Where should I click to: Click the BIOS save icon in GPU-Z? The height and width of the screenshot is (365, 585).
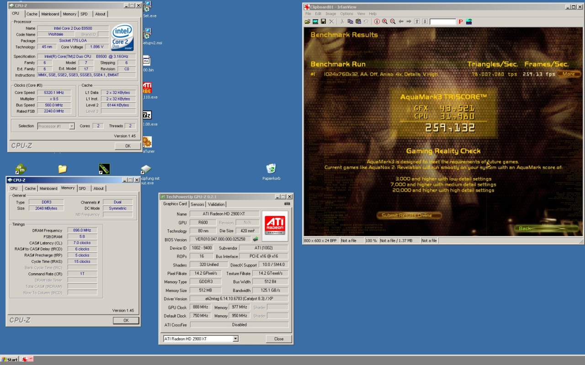(255, 239)
